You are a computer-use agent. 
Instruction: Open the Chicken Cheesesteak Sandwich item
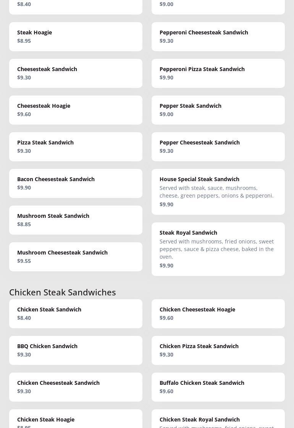click(x=76, y=387)
